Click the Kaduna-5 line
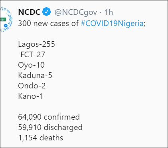This screenshot has height=148, width=168. [35, 75]
